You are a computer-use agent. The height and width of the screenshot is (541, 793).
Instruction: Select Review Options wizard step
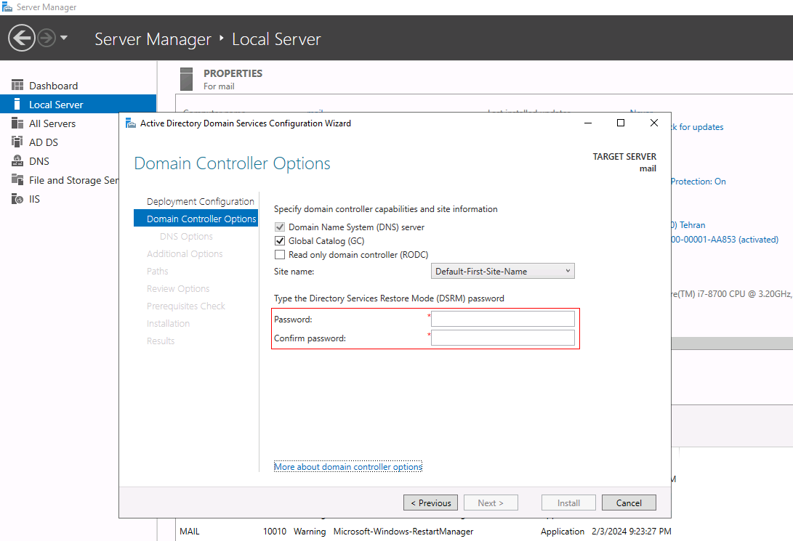[178, 288]
